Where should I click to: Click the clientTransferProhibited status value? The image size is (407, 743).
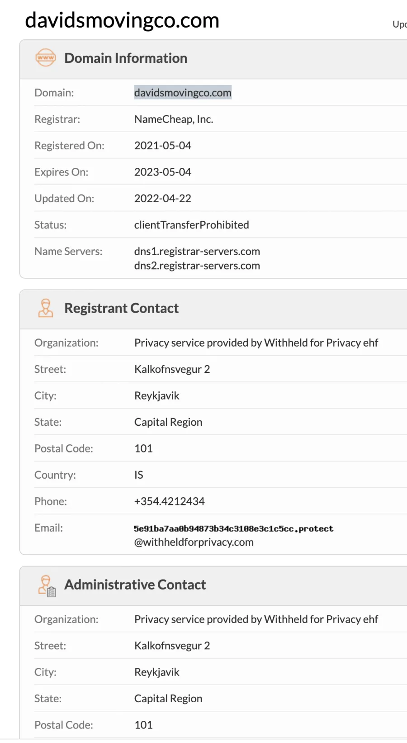pyautogui.click(x=192, y=225)
